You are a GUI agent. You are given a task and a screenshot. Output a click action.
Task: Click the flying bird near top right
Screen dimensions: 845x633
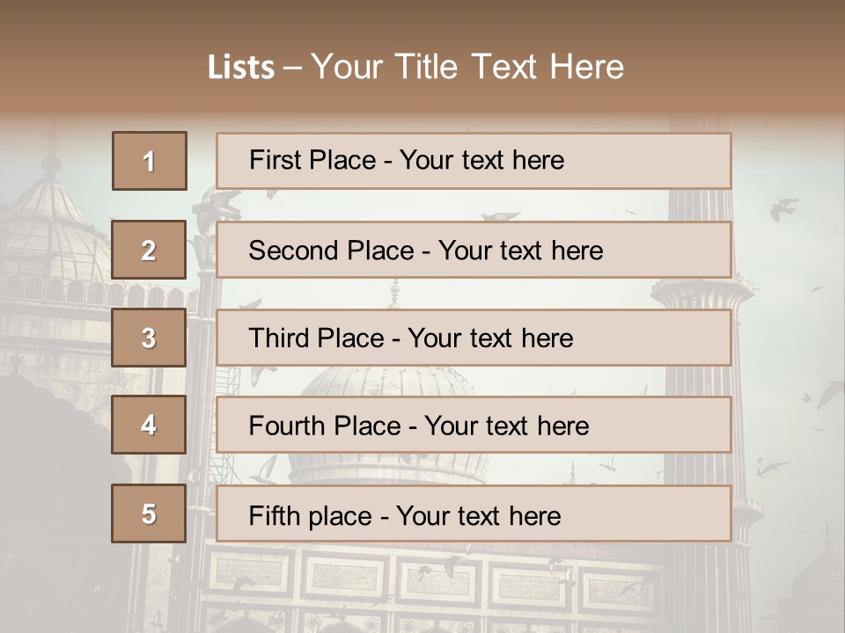783,209
